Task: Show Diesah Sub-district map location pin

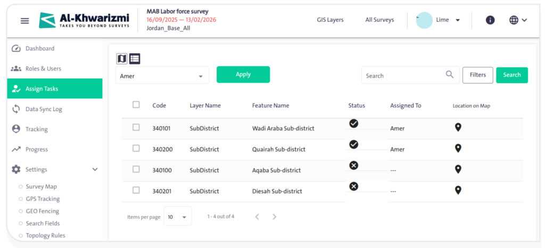Action: 458,190
